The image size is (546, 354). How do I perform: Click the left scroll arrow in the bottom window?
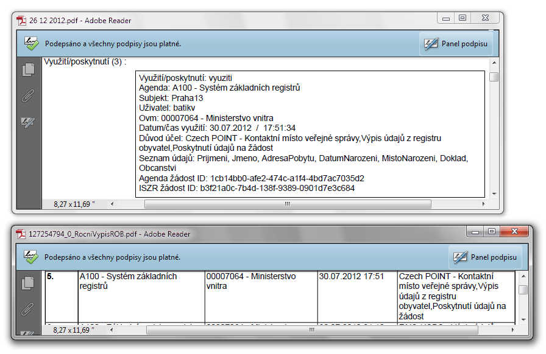pyautogui.click(x=112, y=330)
